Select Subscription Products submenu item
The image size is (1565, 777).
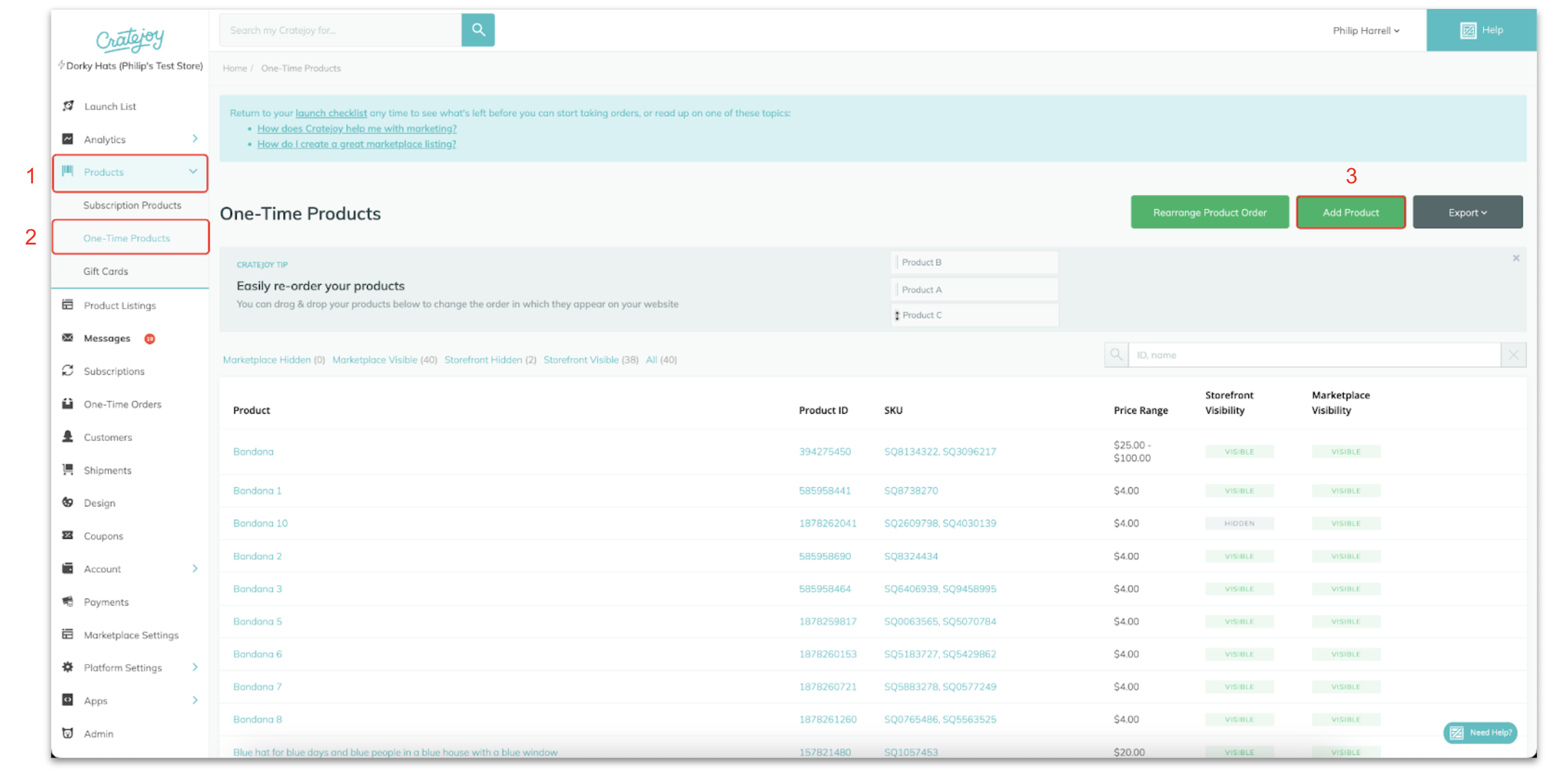(132, 205)
